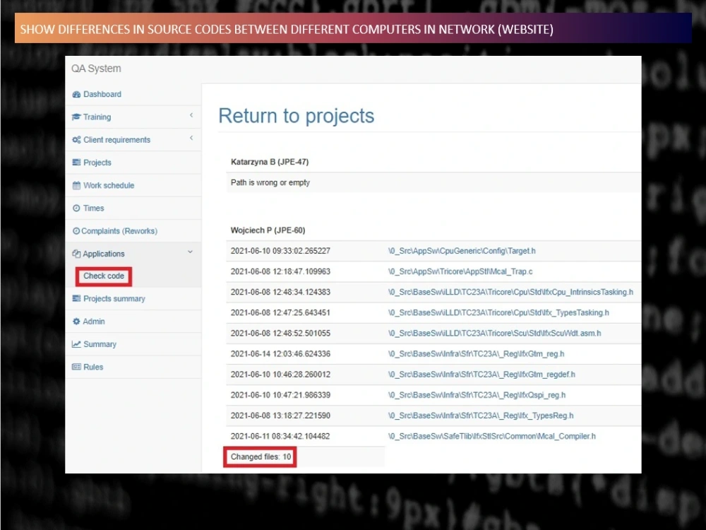
Task: Open Client requirements in sidebar
Action: (116, 140)
